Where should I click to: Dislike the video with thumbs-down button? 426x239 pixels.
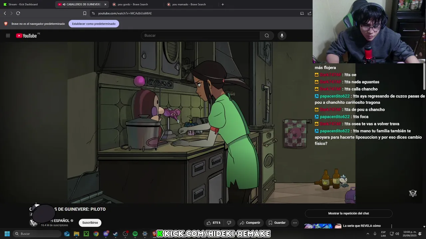229,223
